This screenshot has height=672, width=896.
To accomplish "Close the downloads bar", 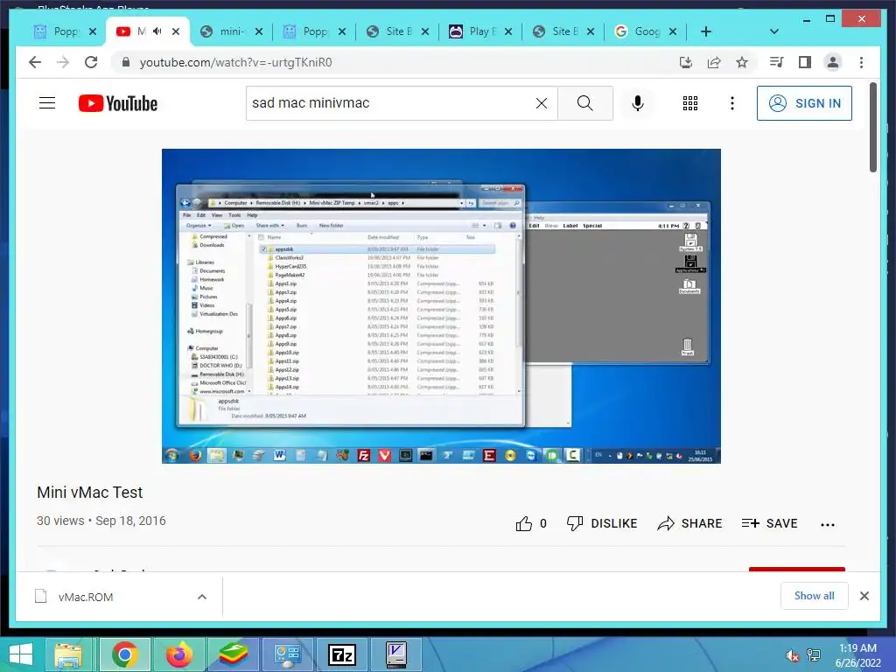I will point(864,595).
